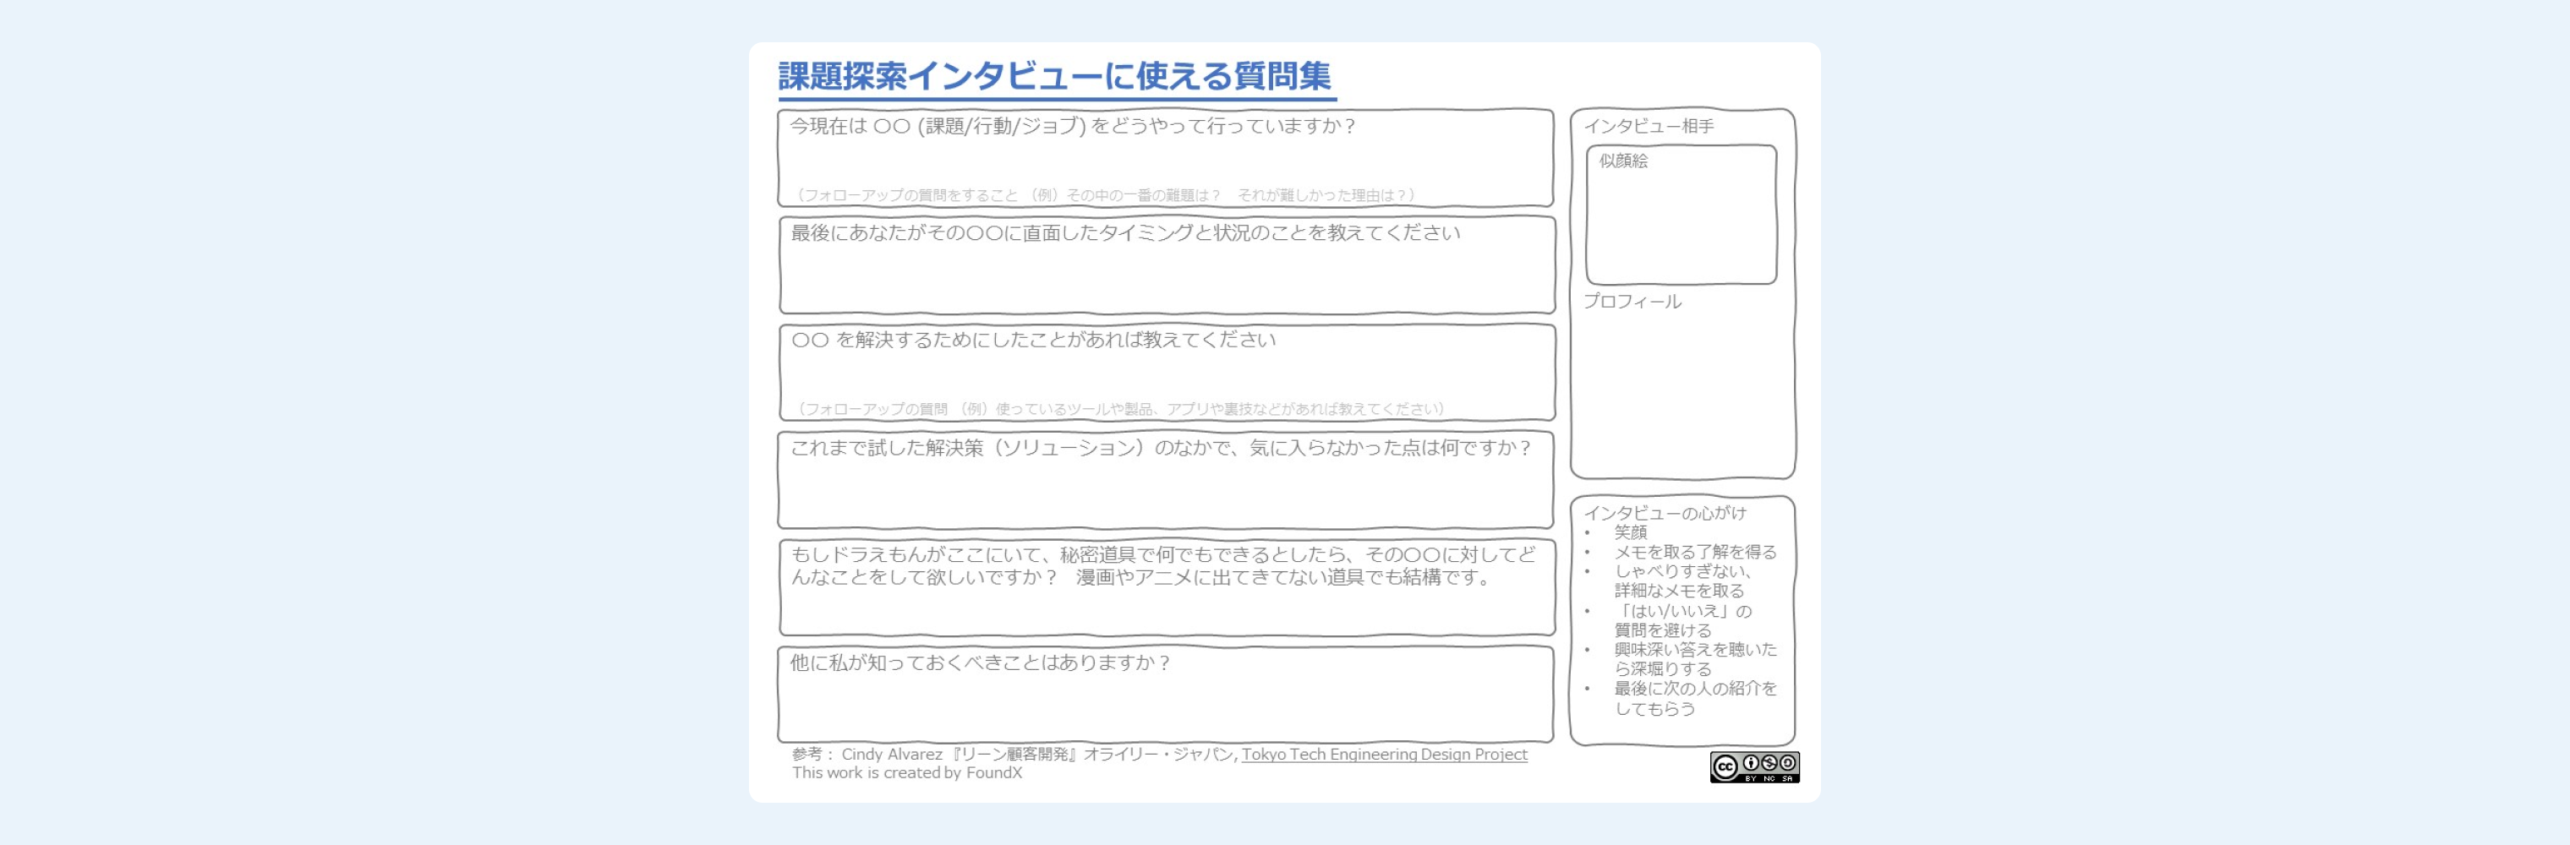Click the question 〇〇 を解決するためにしたこと
The image size is (2570, 845).
click(1032, 341)
